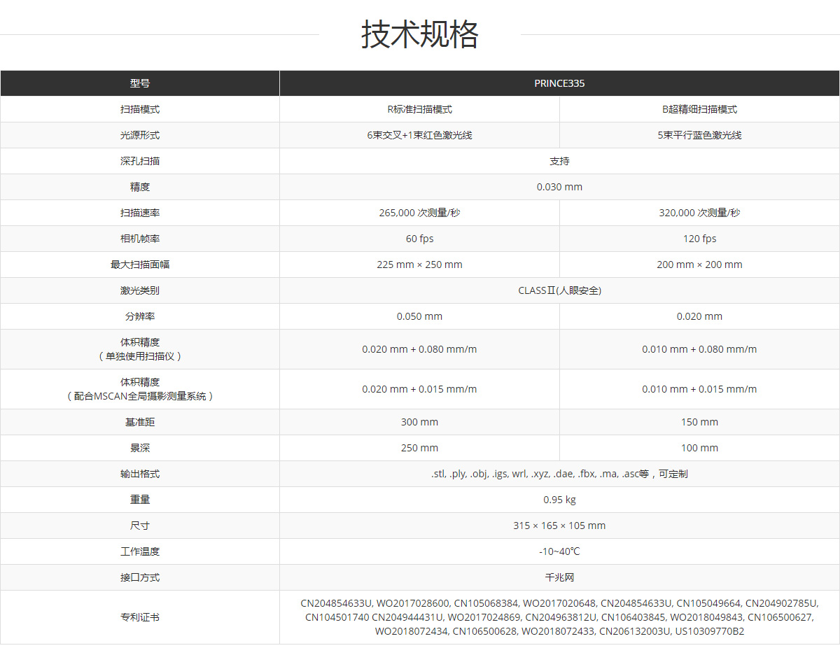Click the 配合MSCAN全局摄影测量系统 row label

click(x=140, y=395)
